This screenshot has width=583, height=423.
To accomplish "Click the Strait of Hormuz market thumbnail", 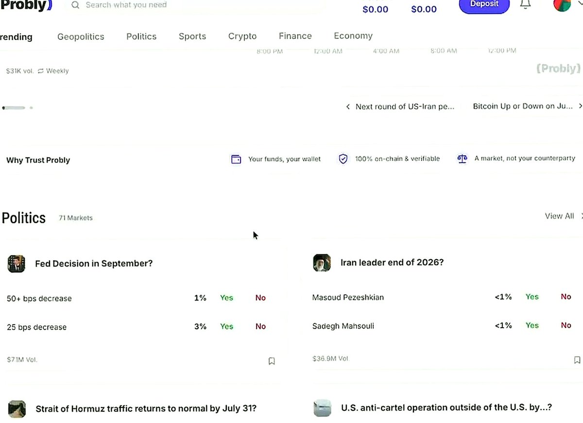I will (17, 408).
